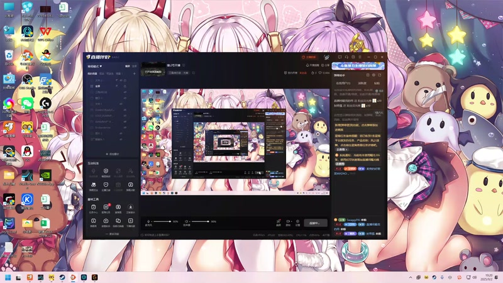Open 画质 quality settings icon
The image size is (503, 283).
pyautogui.click(x=279, y=223)
